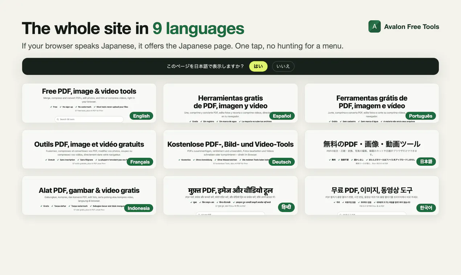Open the 'Free PDF, image & video tools' thumbnail
Image resolution: width=461 pixels, height=275 pixels.
[89, 103]
